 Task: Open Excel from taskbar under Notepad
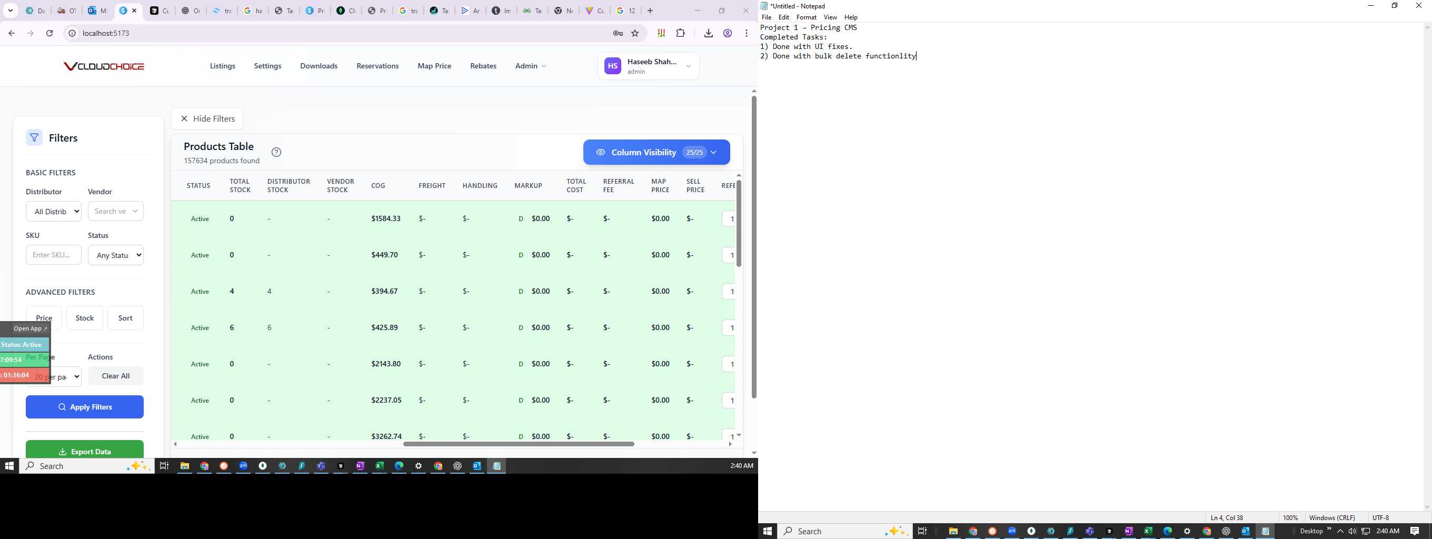(1148, 531)
